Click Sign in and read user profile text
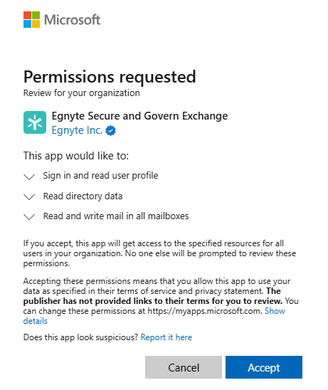The width and height of the screenshot is (328, 390). (x=100, y=176)
